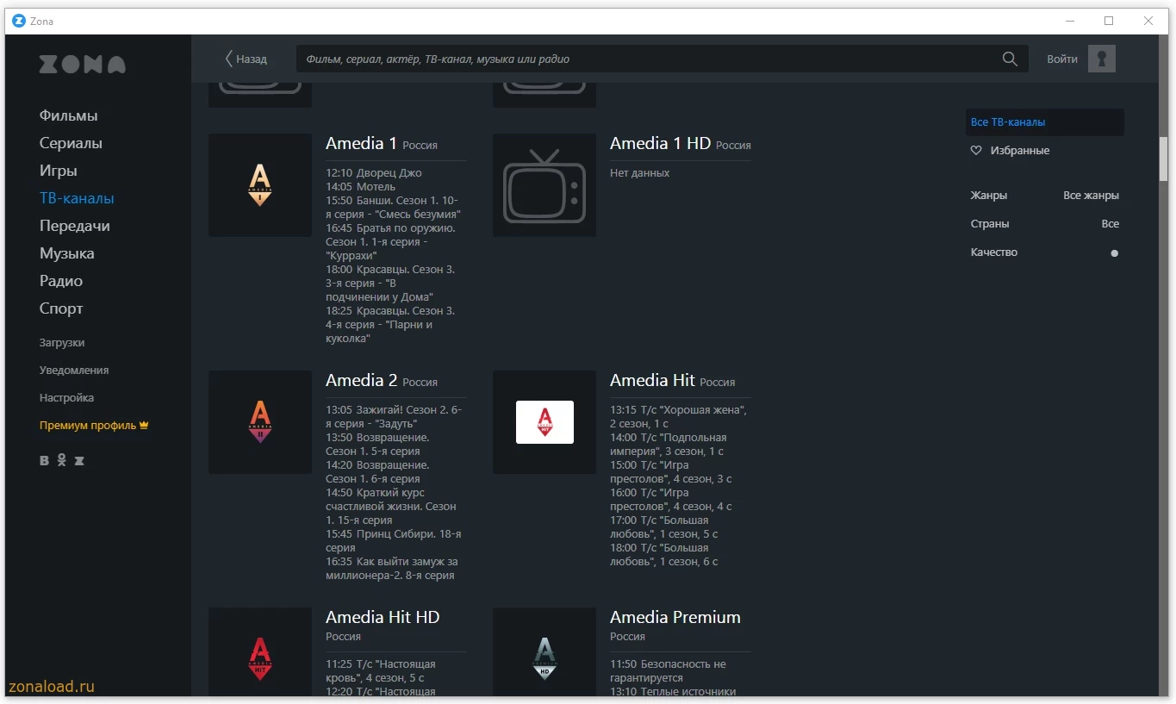Select the ТВ-каналы section
The image size is (1176, 704).
pos(77,198)
